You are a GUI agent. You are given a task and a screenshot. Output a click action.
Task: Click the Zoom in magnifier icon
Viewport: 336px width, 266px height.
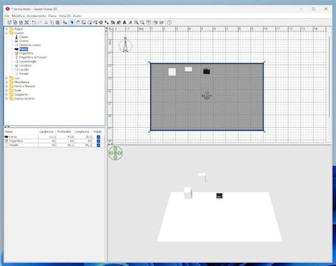(136, 22)
